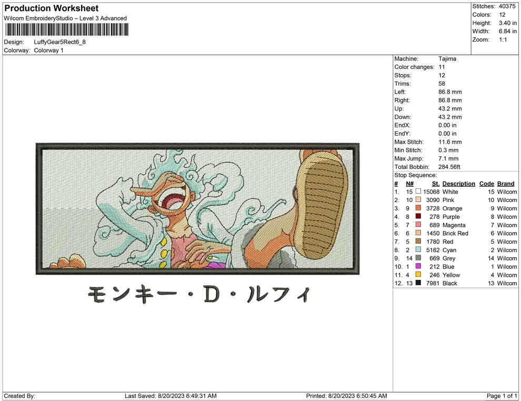The image size is (521, 401).
Task: Choose the Grey thread color swatch
Action: pos(418,258)
